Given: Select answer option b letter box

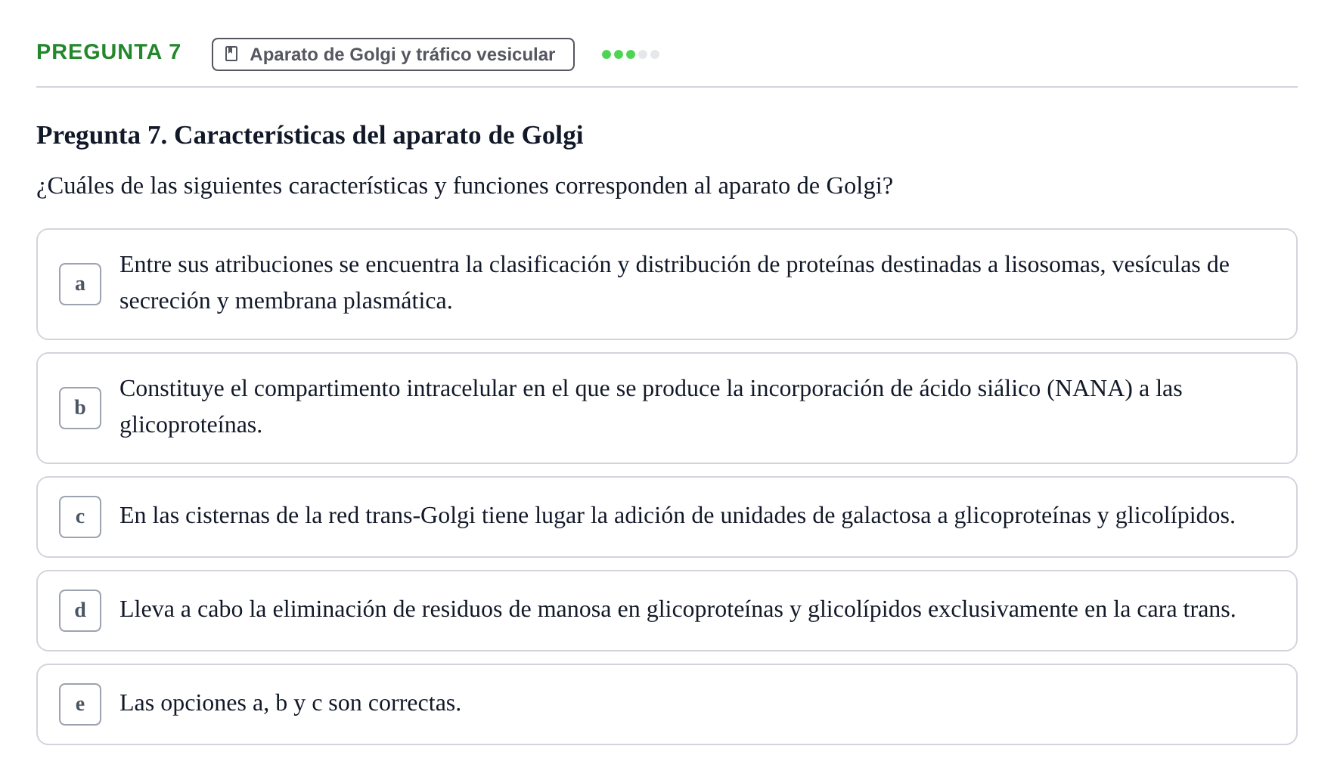Looking at the screenshot, I should point(80,408).
